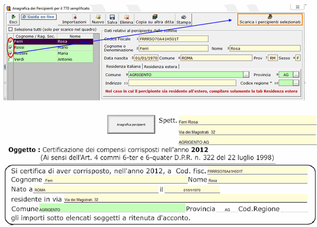This screenshot has height=227, width=317.
Task: Toggle the checkbox beside Rossi Mario
Action: click(11, 48)
